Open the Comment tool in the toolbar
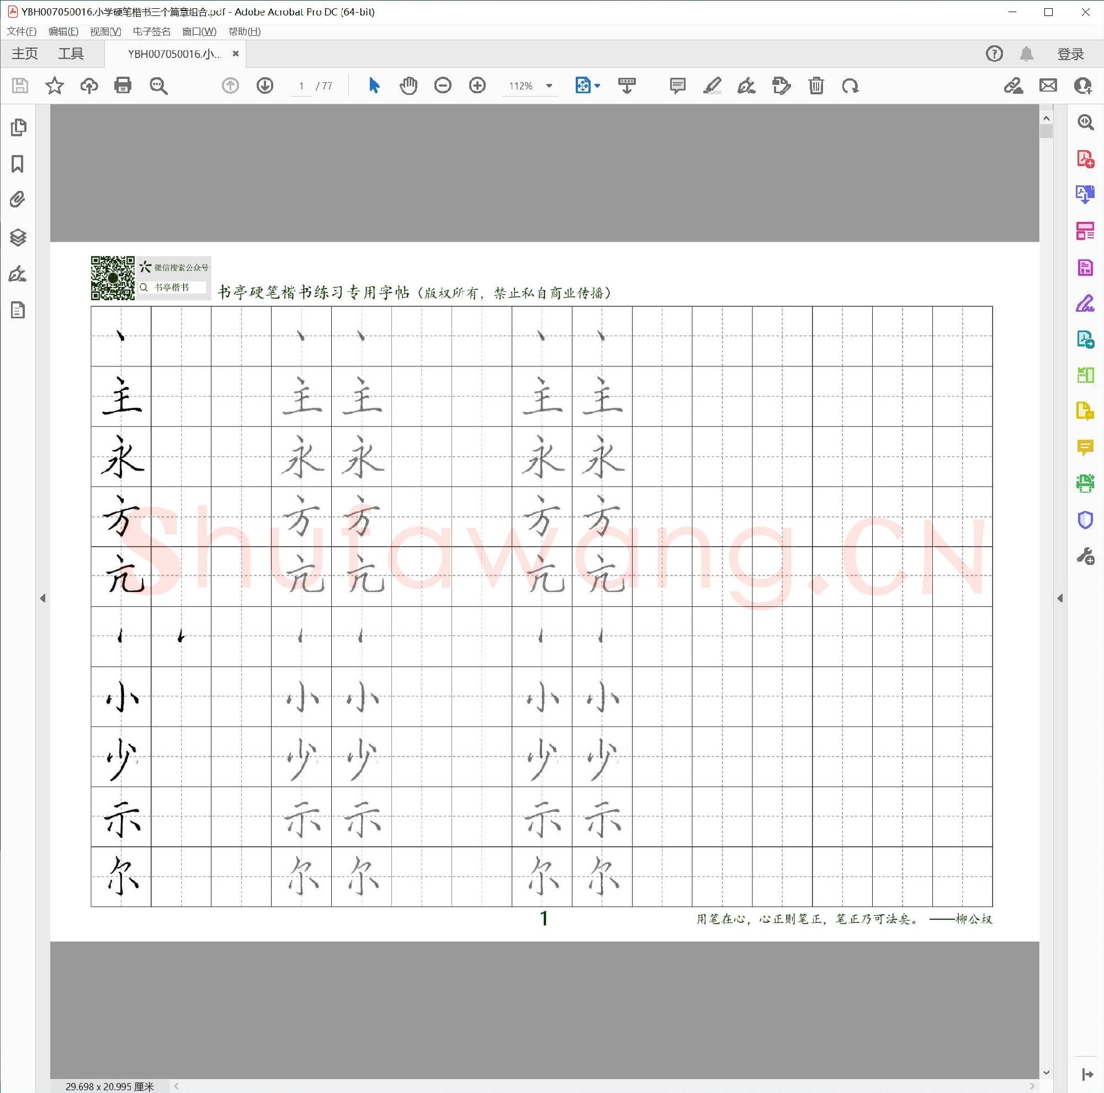This screenshot has height=1093, width=1104. point(677,86)
